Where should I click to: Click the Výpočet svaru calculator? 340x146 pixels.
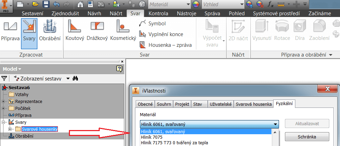[212, 33]
